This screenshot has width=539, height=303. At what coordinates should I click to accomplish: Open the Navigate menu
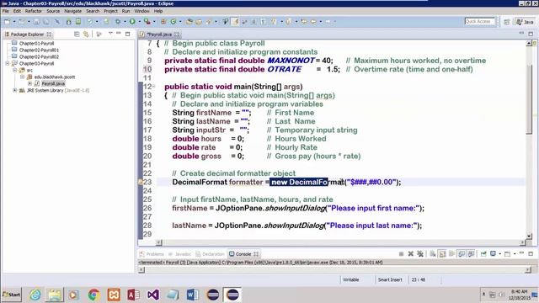[x=73, y=11]
